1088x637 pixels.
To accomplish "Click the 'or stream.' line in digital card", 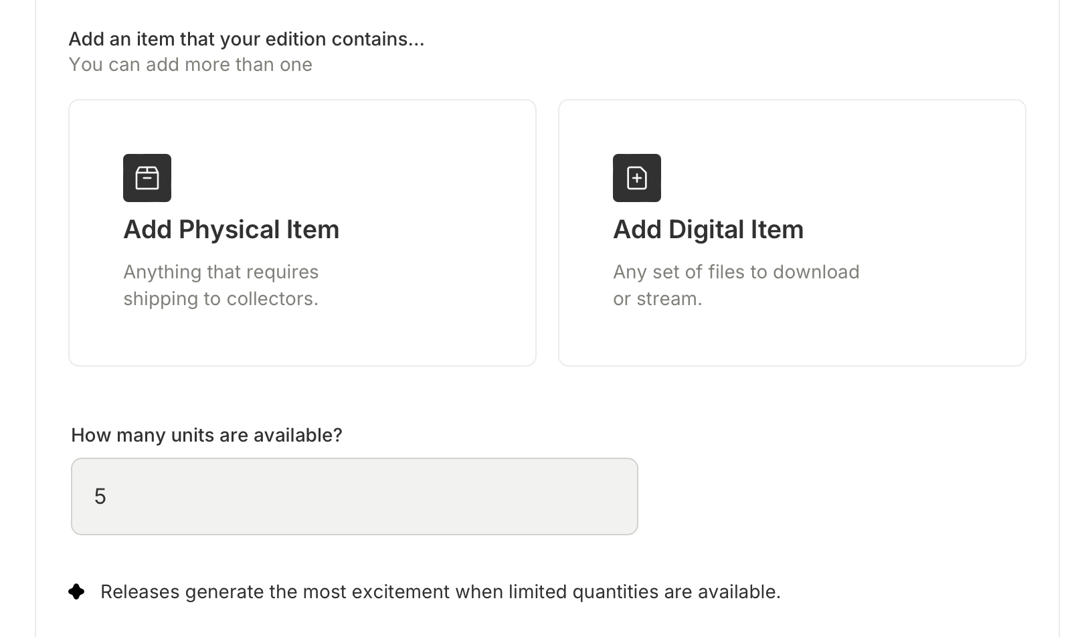I will coord(657,298).
